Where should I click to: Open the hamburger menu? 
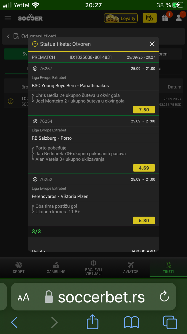(x=8, y=18)
